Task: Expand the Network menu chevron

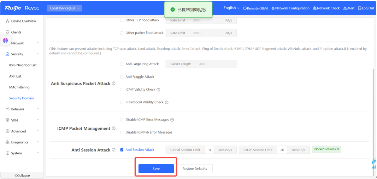Action: (x=37, y=43)
